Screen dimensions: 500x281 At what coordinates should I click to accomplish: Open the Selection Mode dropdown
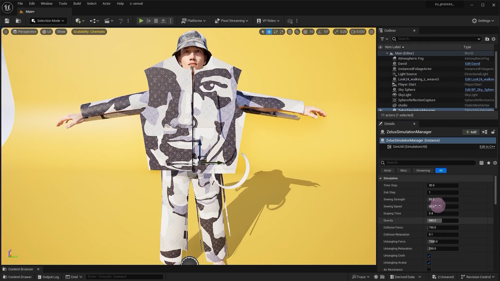point(48,21)
